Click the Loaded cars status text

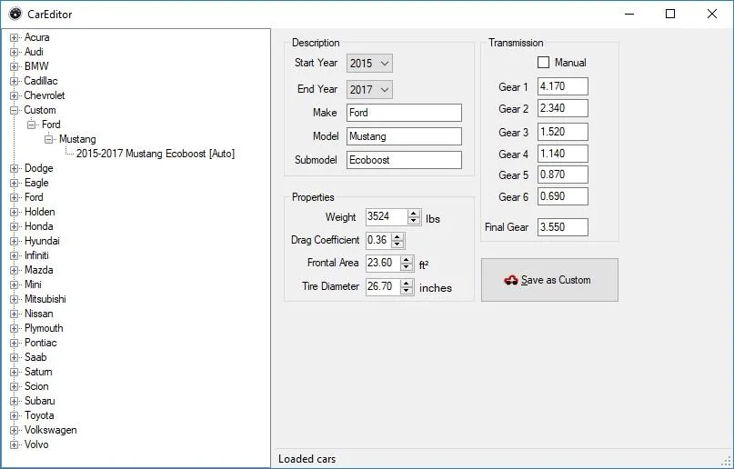pyautogui.click(x=307, y=459)
